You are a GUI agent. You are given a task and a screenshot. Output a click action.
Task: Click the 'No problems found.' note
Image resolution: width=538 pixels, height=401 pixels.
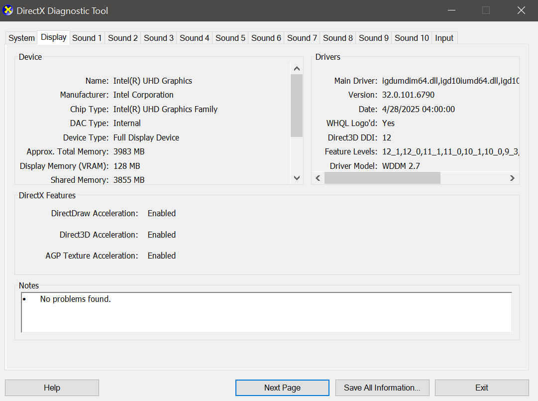click(76, 299)
